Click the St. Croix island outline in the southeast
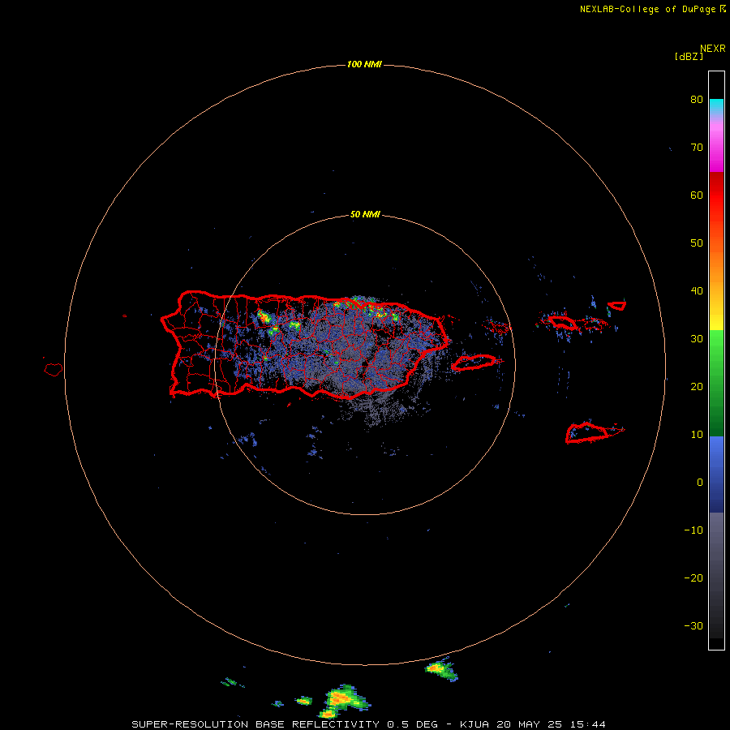Screen dimensions: 730x730 point(588,433)
